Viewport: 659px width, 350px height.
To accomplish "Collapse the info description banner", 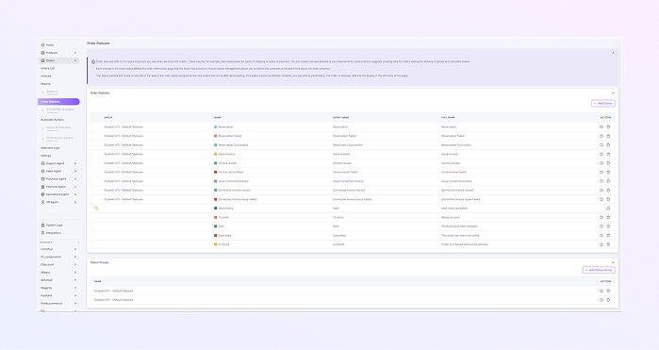I will (x=613, y=53).
